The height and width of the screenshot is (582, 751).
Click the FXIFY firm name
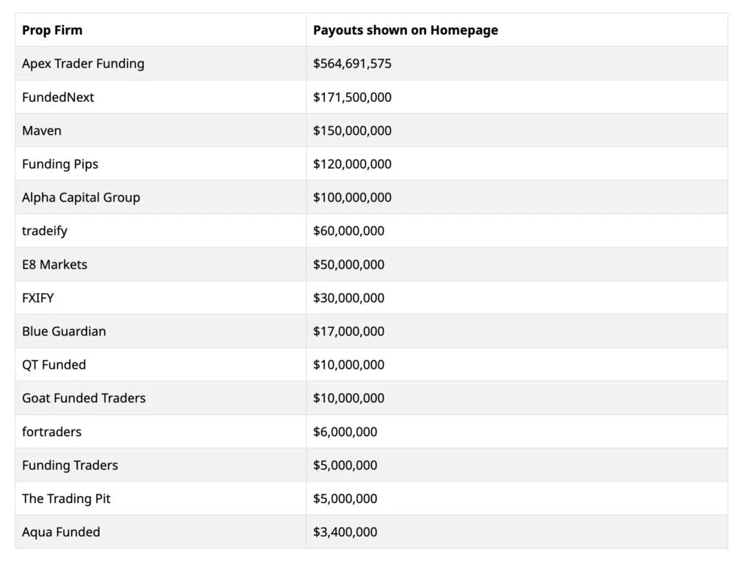pos(39,298)
